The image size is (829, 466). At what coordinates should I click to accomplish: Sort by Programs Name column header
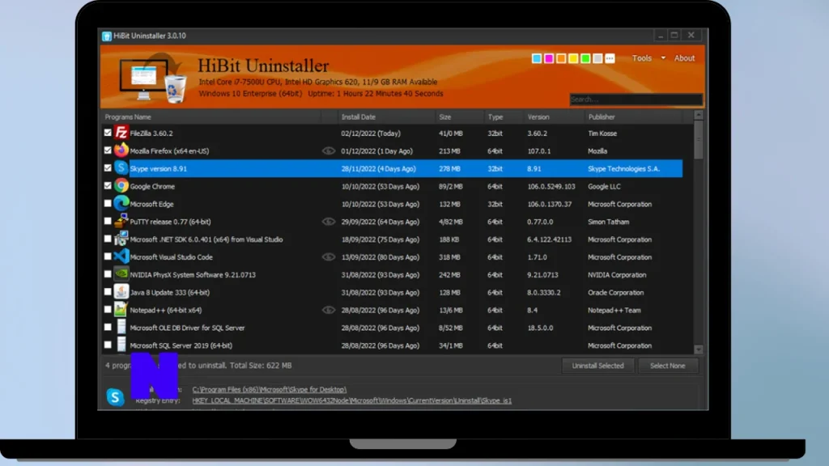[x=128, y=116]
